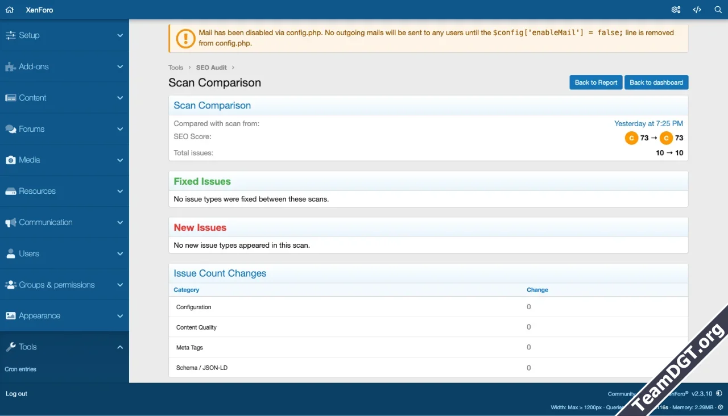728x416 pixels.
Task: Click the Back to Report button
Action: (x=595, y=82)
